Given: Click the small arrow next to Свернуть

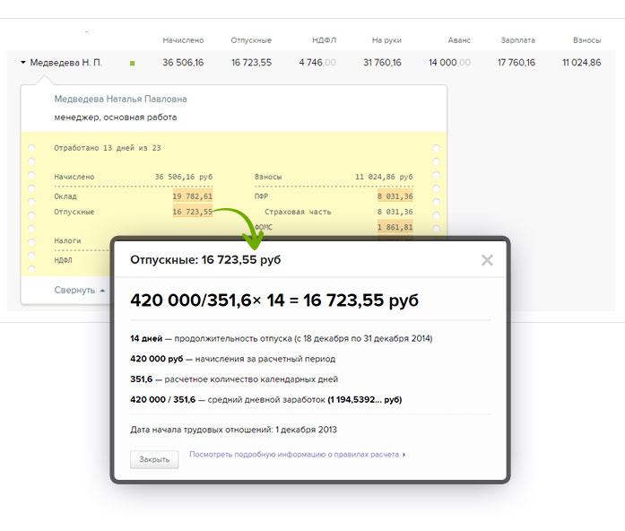Looking at the screenshot, I should (102, 291).
